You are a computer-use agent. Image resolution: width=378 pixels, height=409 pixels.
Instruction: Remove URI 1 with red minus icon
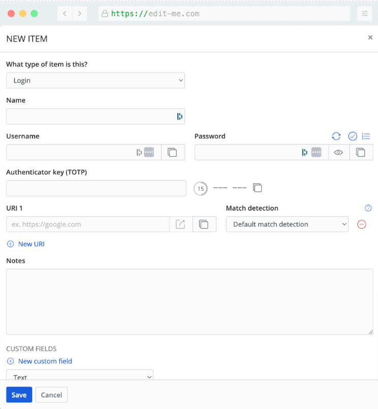pos(362,224)
